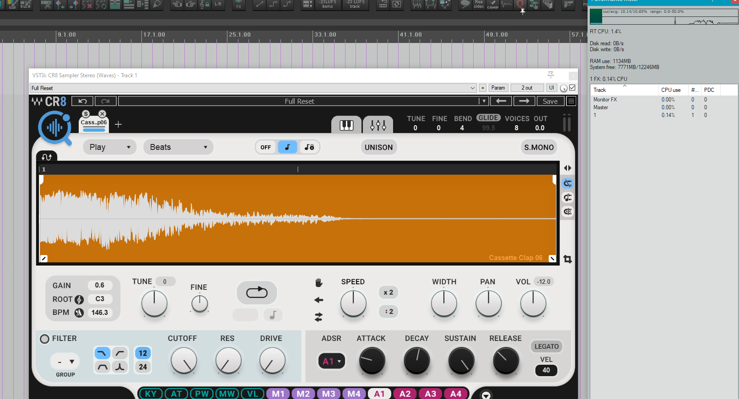Click the fade-in handle at waveform bottom left

click(44, 259)
